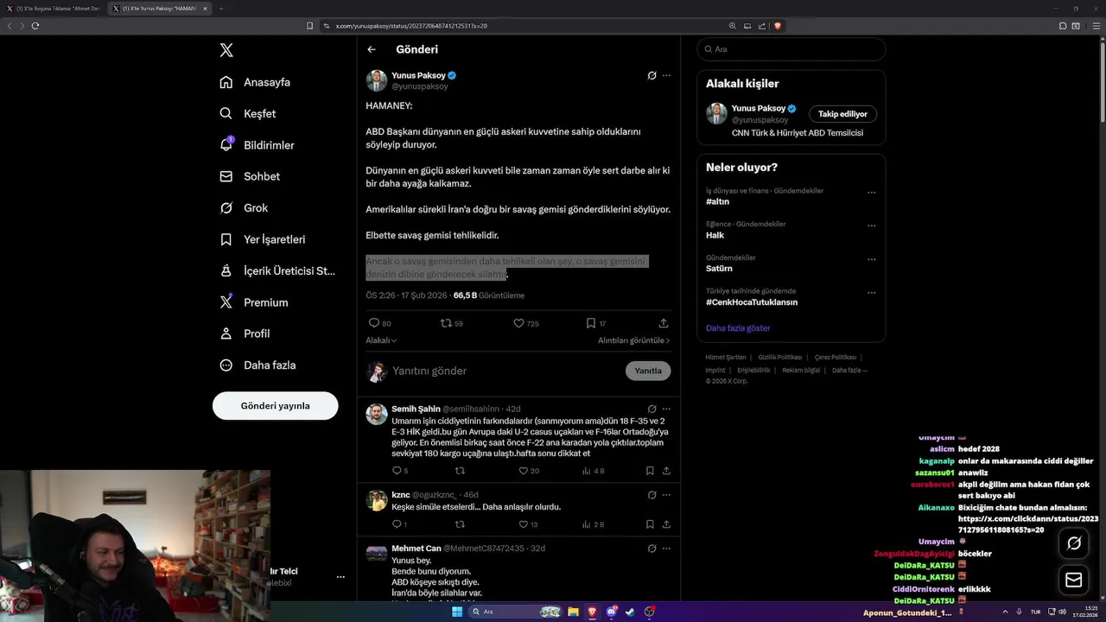Share Semih Şahin's reply
The width and height of the screenshot is (1106, 622).
(666, 471)
